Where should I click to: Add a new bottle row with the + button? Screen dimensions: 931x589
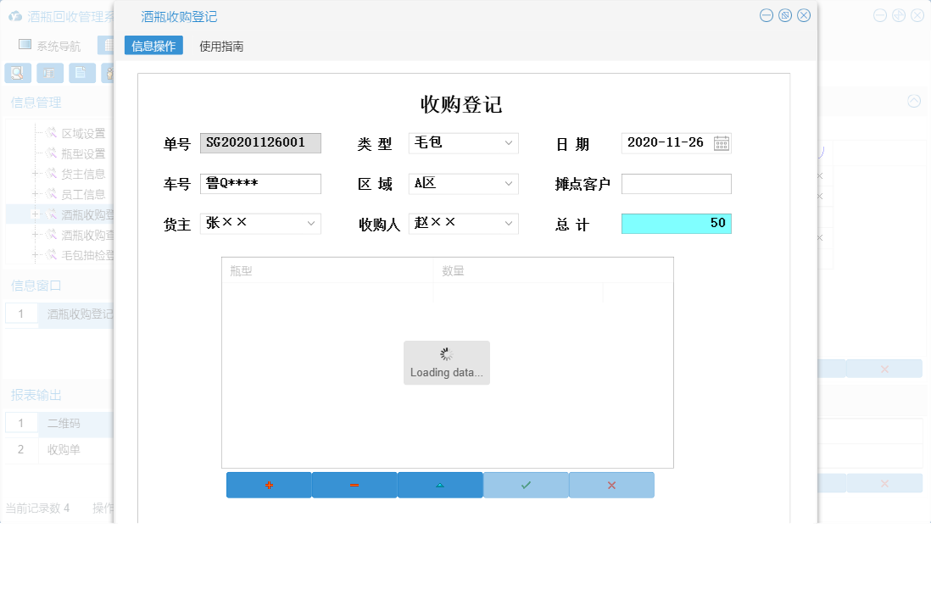pyautogui.click(x=268, y=484)
